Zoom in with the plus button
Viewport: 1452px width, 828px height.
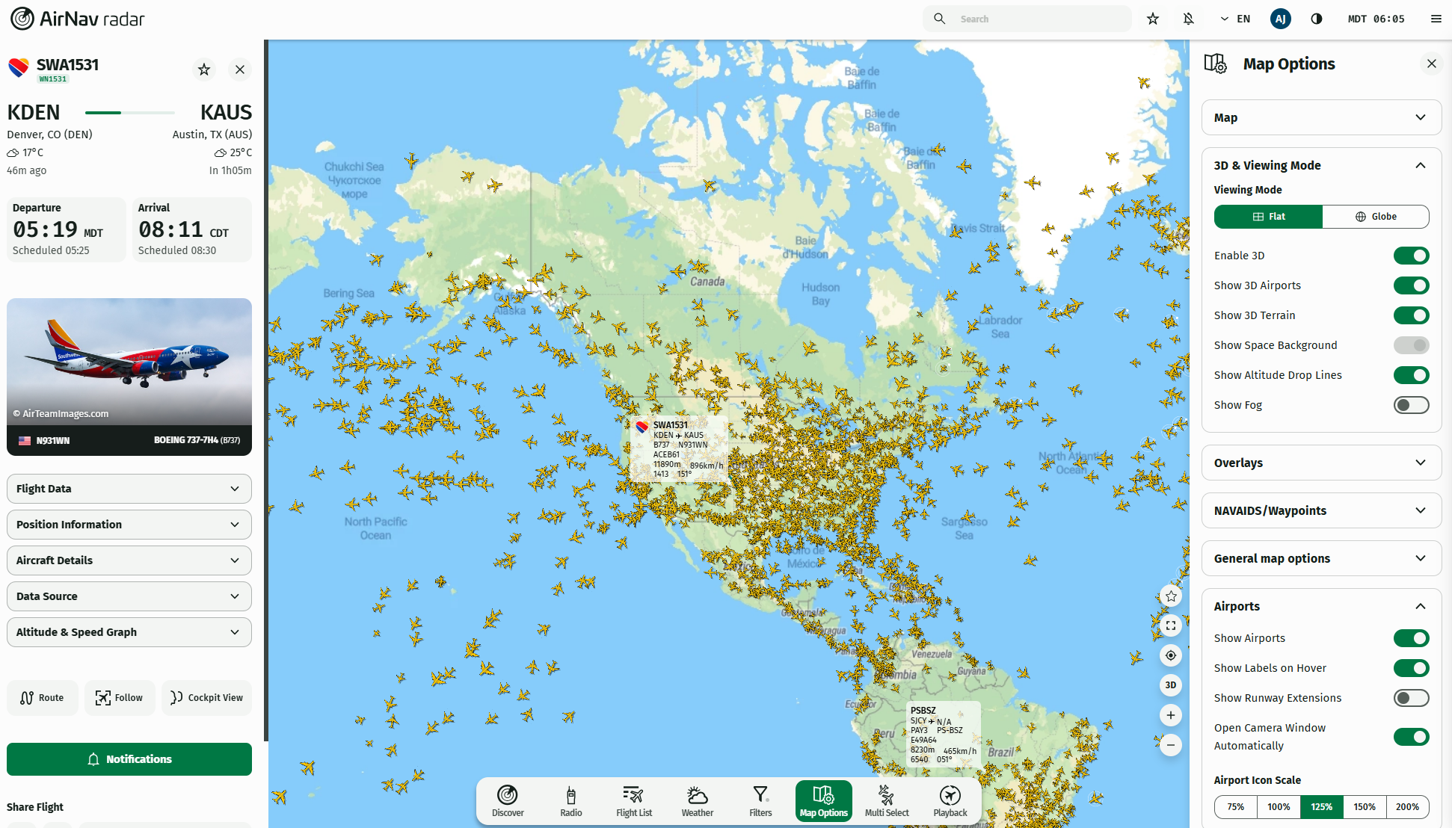1171,715
